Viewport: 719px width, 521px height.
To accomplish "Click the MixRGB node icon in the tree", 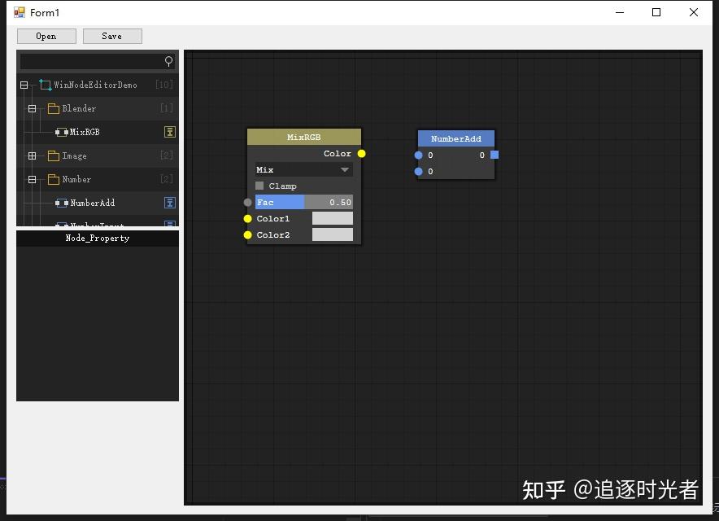I will pos(62,132).
